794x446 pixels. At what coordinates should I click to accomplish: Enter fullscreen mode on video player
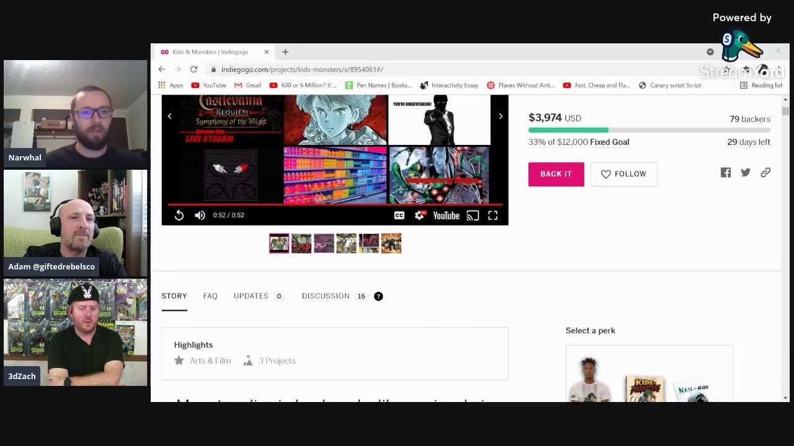[493, 216]
